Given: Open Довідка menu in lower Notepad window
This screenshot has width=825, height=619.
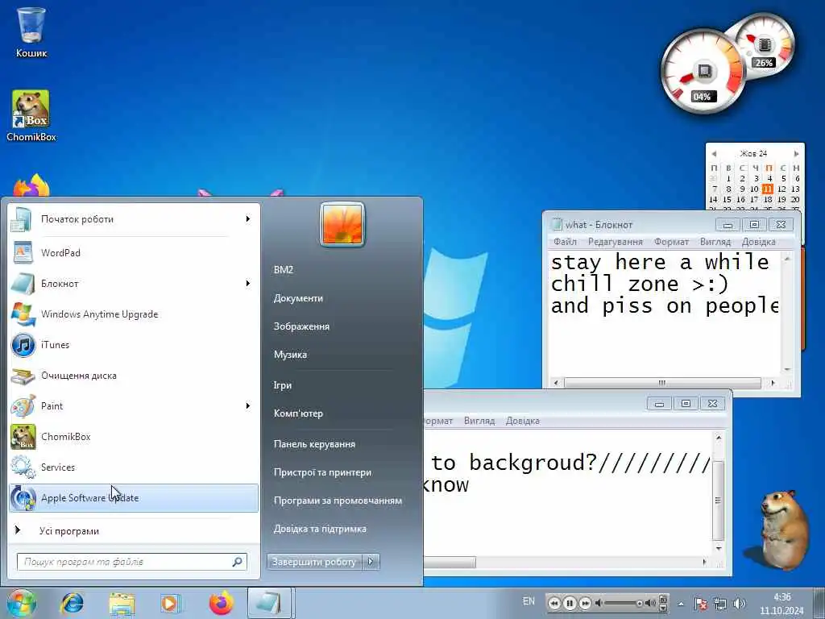Looking at the screenshot, I should click(x=522, y=421).
